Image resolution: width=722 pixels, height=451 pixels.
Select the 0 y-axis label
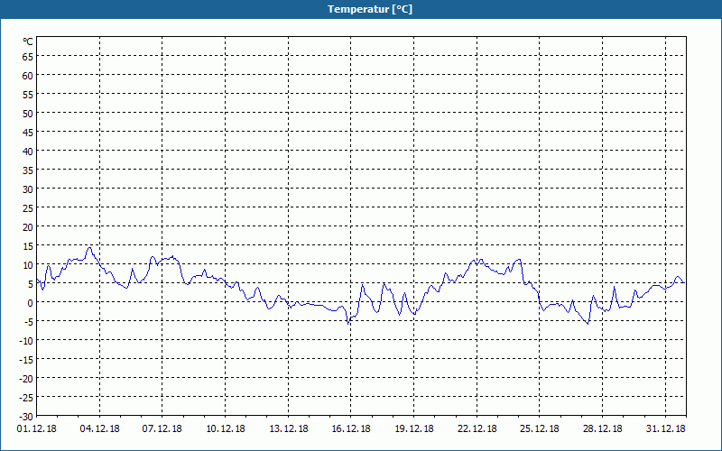[x=31, y=303]
